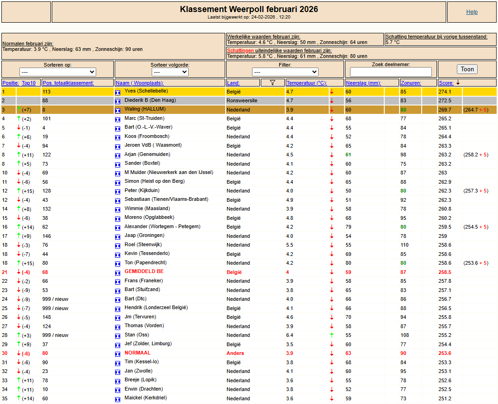498x404 pixels.
Task: Click the red sort arrow next to Score
Action: (458, 82)
